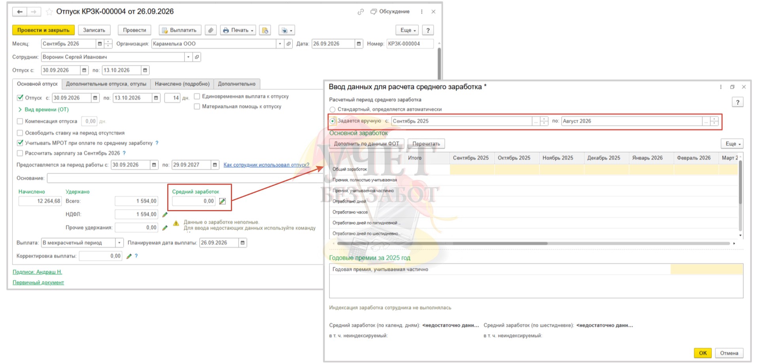Copy document link via chain icon
Viewport: 759px width, 364px height.
tap(361, 12)
